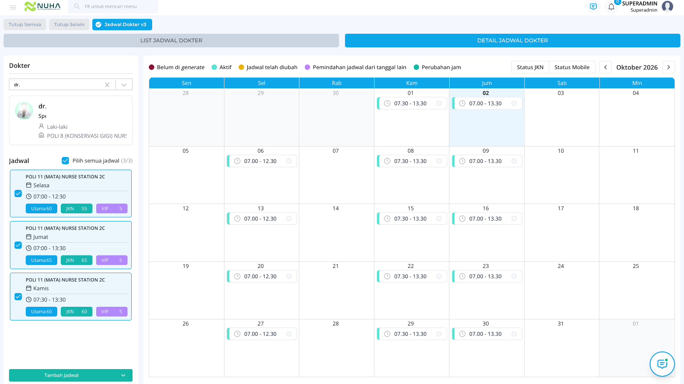684x384 pixels.
Task: Click the Status Mobile button
Action: pyautogui.click(x=572, y=67)
